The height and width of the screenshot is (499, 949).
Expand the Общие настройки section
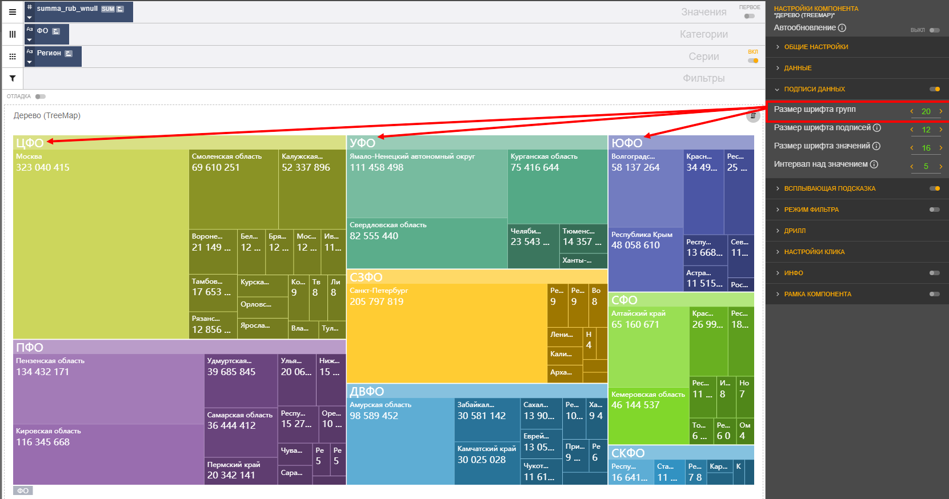(x=816, y=47)
